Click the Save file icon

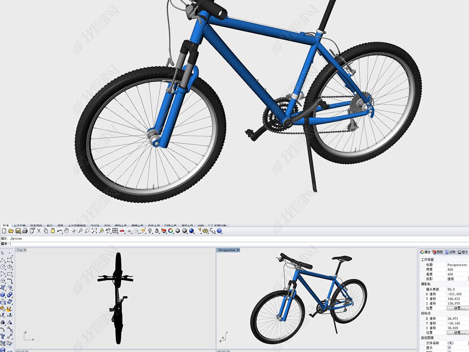click(18, 231)
